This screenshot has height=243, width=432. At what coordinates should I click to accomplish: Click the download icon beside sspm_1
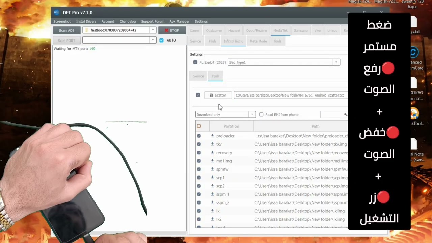pyautogui.click(x=212, y=194)
